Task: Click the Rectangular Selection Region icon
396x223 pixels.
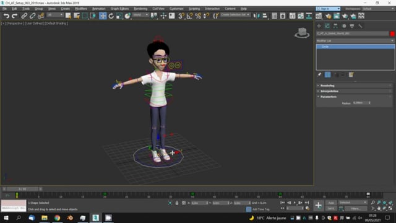Action: pos(85,16)
